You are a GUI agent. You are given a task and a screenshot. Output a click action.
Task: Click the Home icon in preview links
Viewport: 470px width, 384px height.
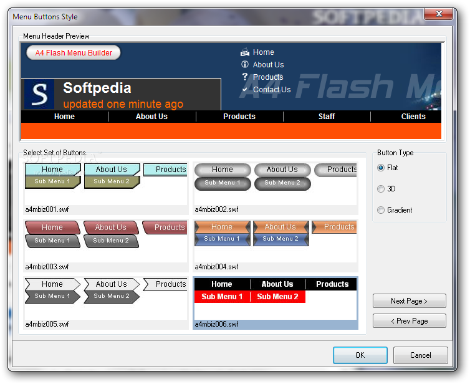[245, 52]
